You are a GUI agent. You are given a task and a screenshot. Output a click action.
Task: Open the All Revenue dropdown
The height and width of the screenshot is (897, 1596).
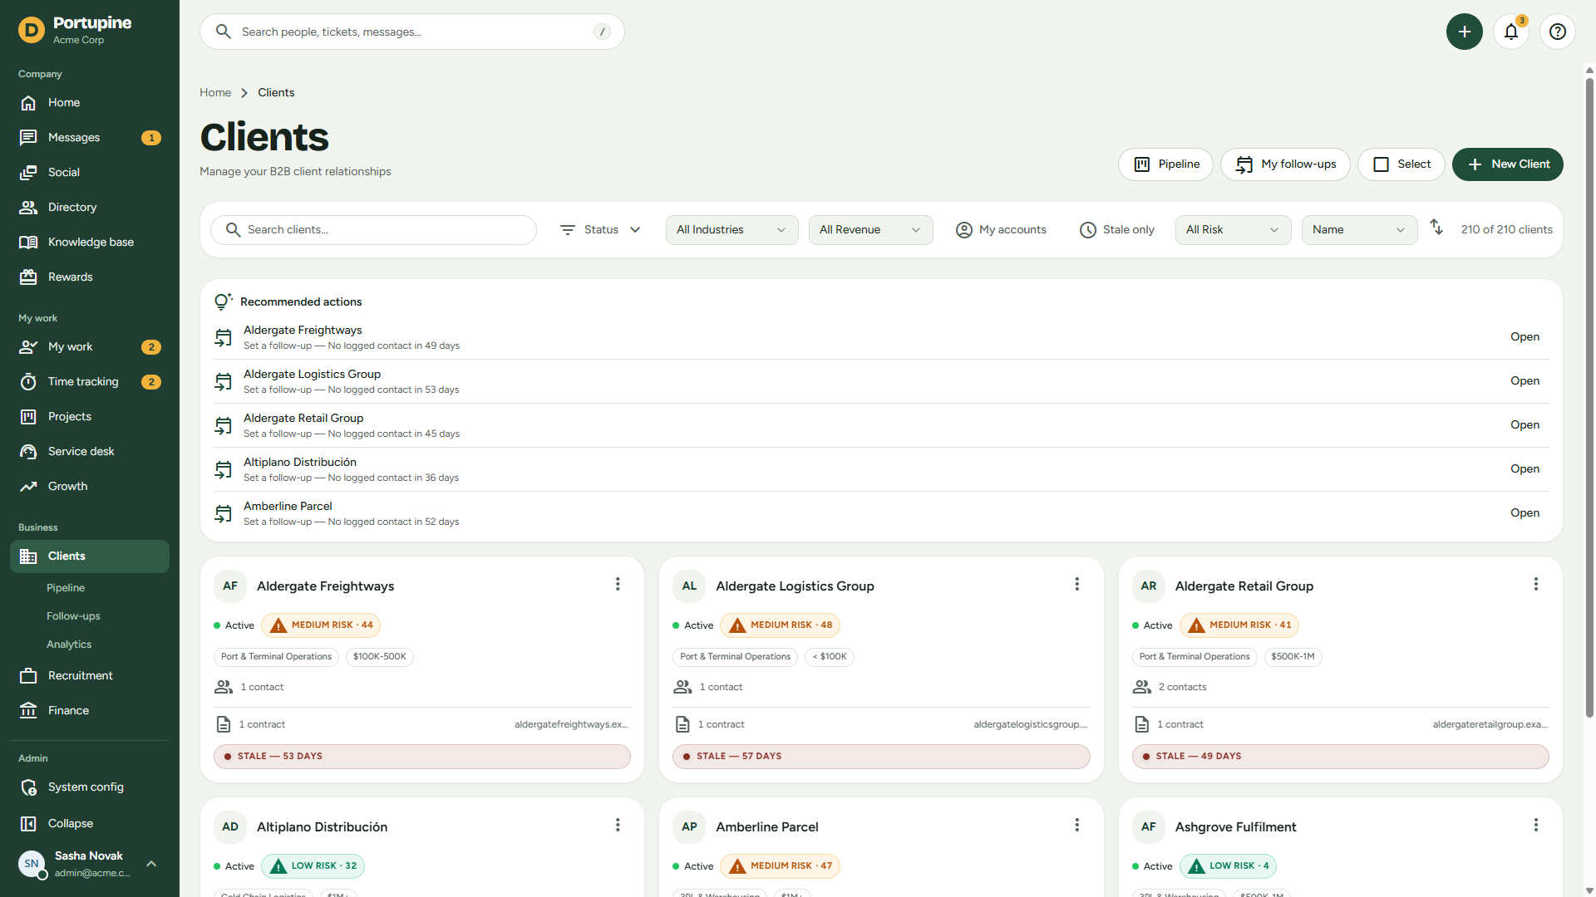[870, 230]
